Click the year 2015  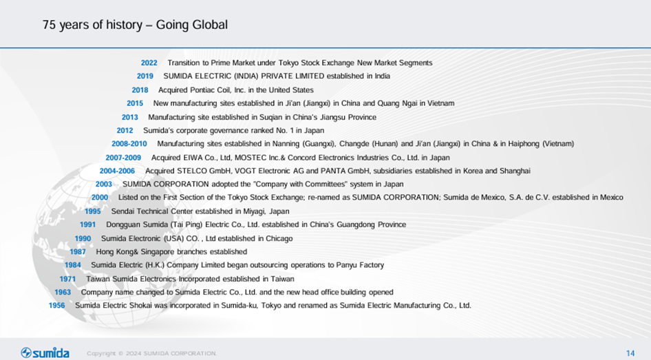[x=135, y=103]
